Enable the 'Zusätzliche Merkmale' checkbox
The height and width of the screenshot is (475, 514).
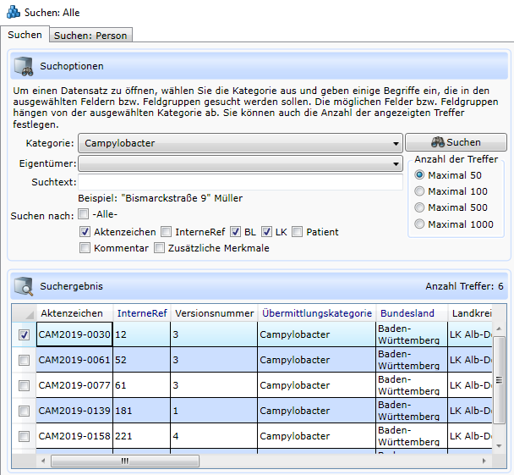pos(159,248)
